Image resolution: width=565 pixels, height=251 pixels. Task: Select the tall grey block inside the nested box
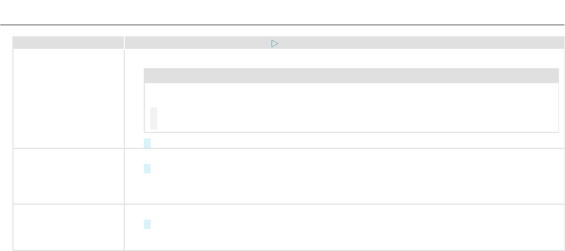154,119
